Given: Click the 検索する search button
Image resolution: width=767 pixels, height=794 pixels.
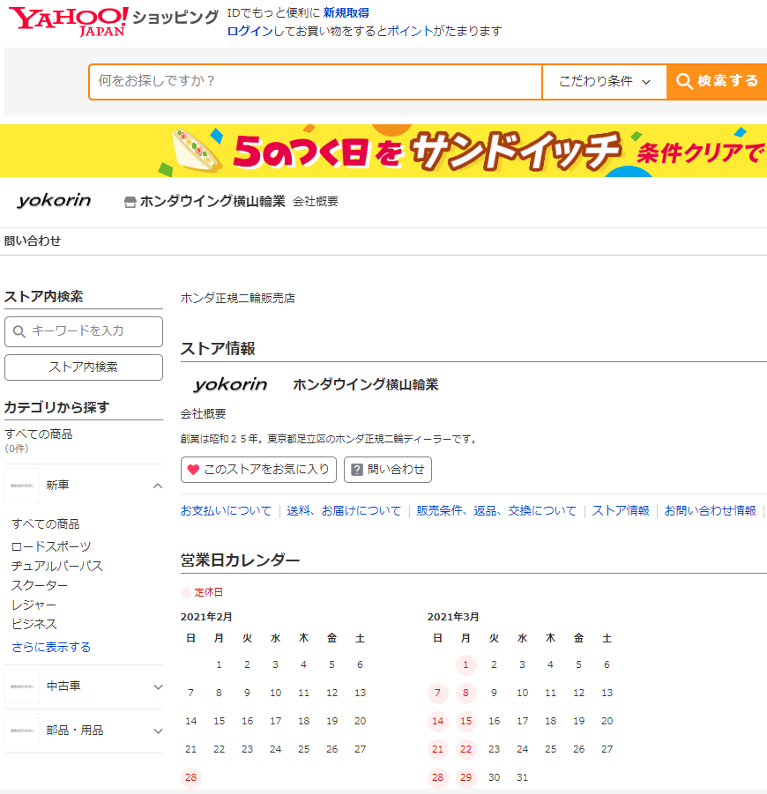Looking at the screenshot, I should (717, 82).
